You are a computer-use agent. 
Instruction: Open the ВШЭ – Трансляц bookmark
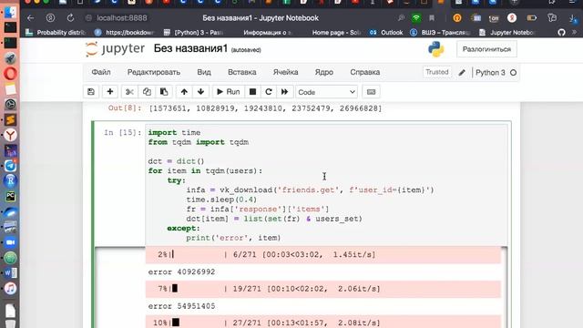[440, 33]
